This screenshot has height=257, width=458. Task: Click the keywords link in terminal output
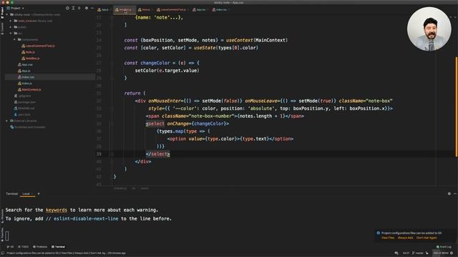[x=57, y=210]
